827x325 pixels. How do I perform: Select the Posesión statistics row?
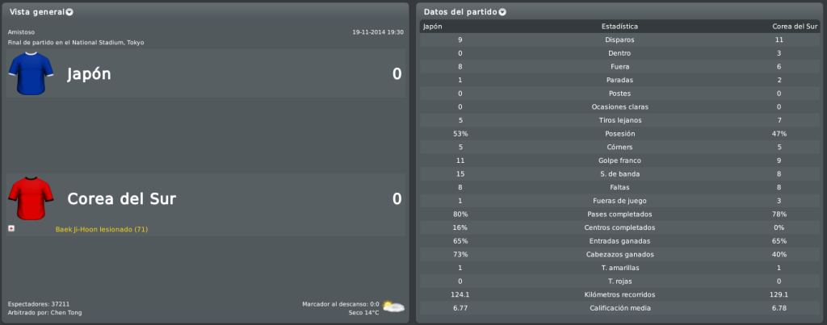[x=619, y=134]
